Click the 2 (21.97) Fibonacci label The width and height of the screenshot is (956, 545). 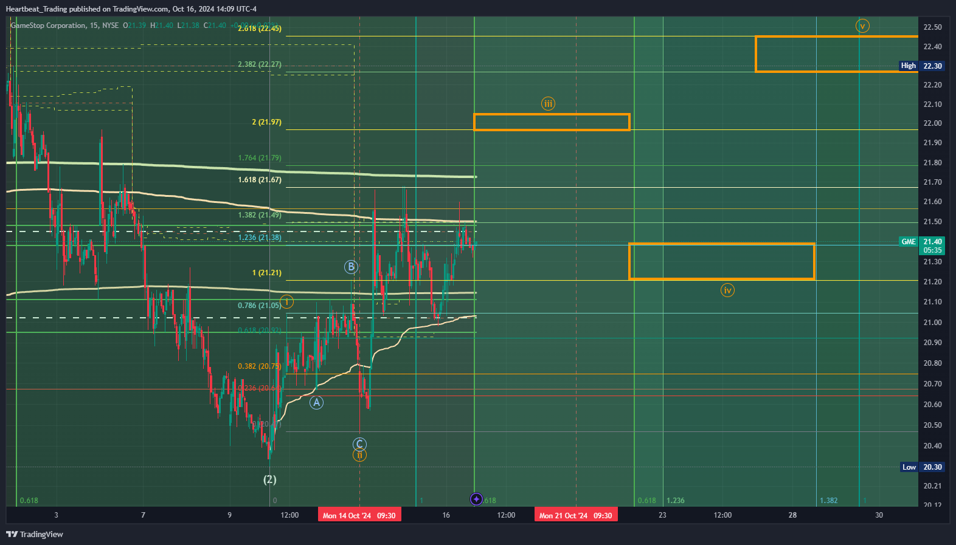coord(267,122)
